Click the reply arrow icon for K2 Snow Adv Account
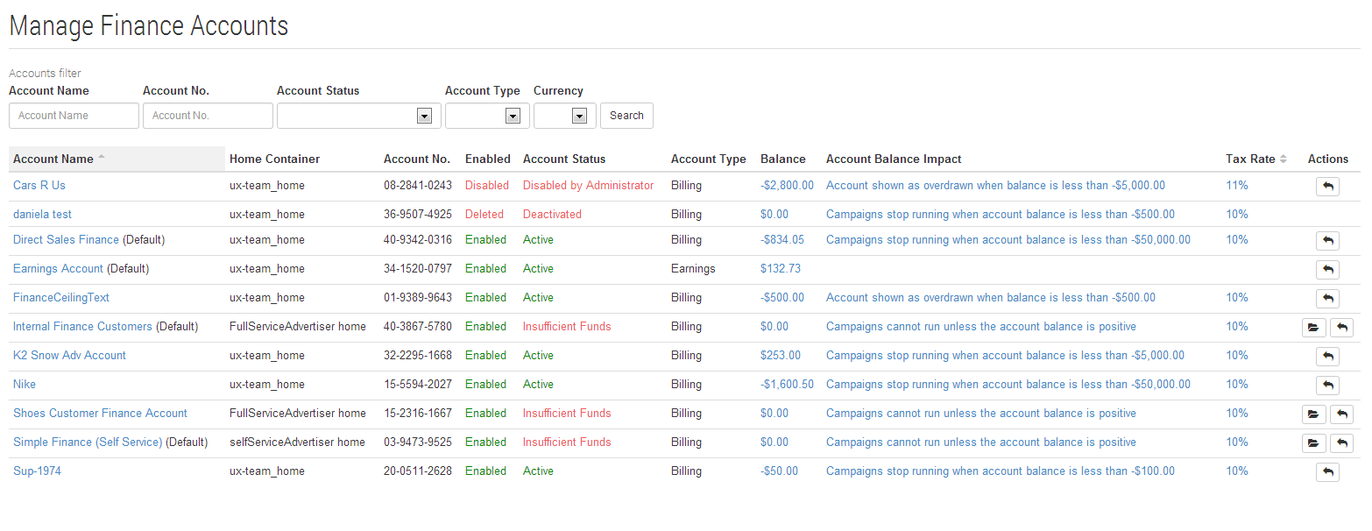 1327,356
